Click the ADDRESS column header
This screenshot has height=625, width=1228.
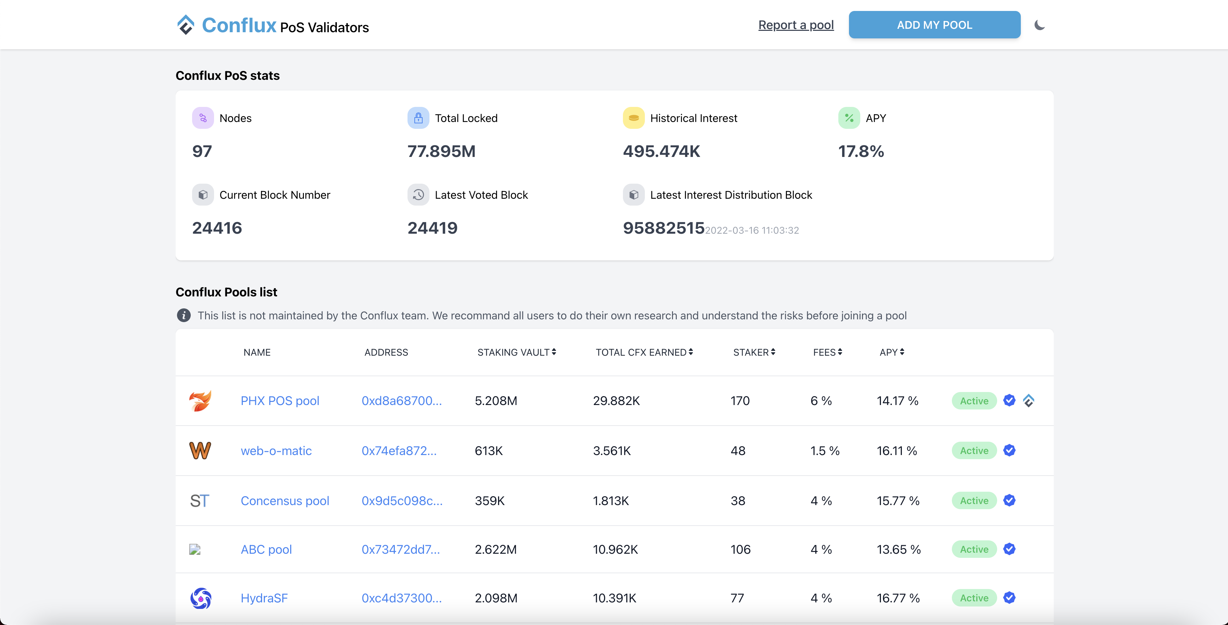[x=386, y=352]
